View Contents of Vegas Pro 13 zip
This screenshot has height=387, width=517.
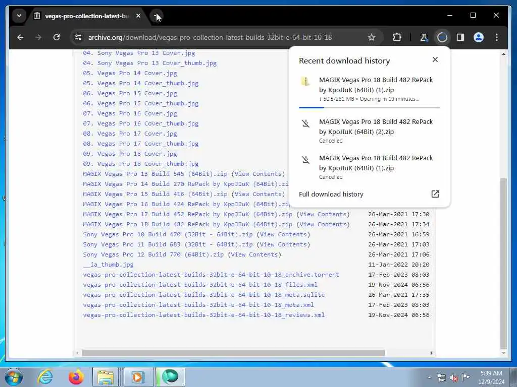258,174
